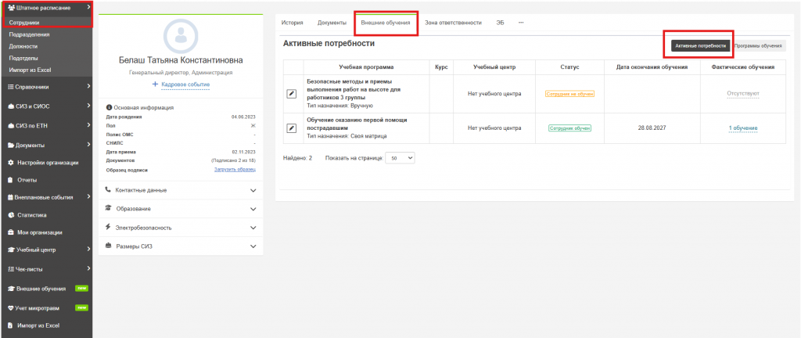Screen dimensions: 801x338
Task: Click the Чек-листы checklist icon
Action: 11,268
